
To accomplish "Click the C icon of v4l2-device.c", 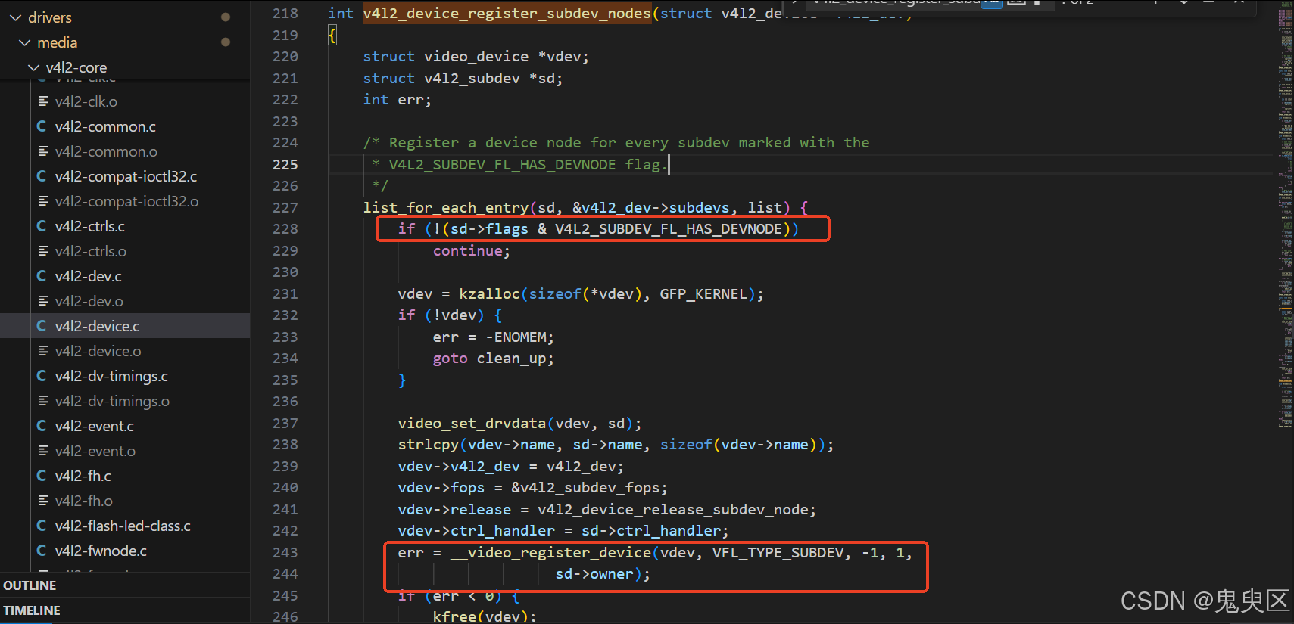I will (x=42, y=326).
